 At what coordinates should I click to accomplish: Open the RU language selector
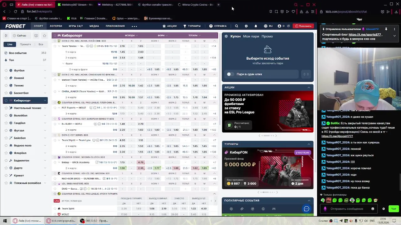point(268,26)
